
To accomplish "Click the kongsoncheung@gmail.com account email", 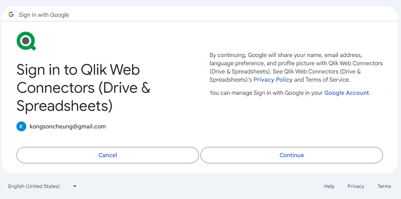I will pos(68,126).
